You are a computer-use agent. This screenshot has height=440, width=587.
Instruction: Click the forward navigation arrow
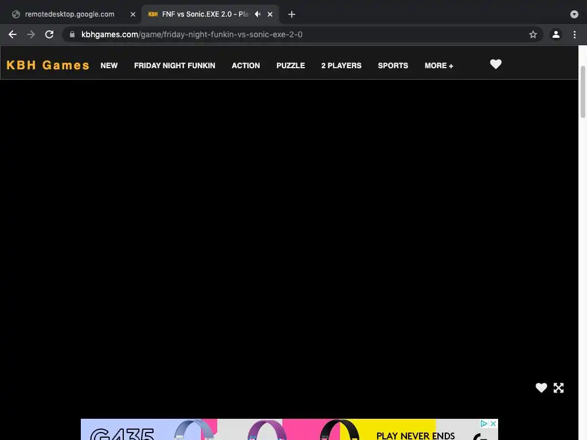(x=31, y=34)
